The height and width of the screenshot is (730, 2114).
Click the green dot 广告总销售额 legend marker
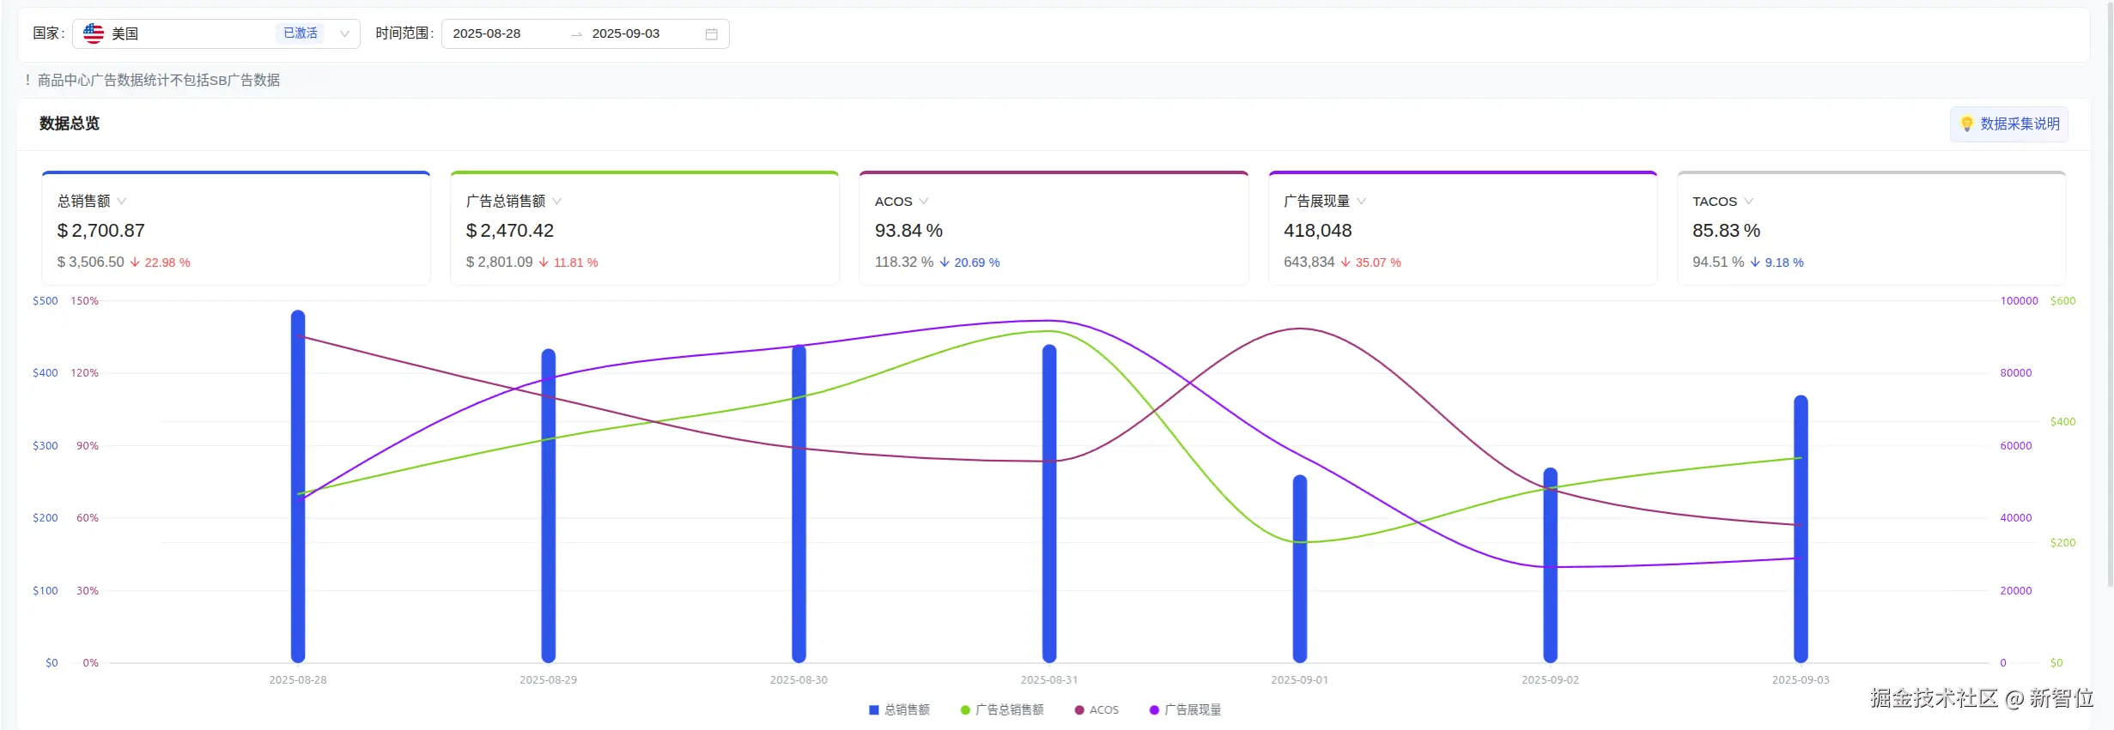point(965,710)
